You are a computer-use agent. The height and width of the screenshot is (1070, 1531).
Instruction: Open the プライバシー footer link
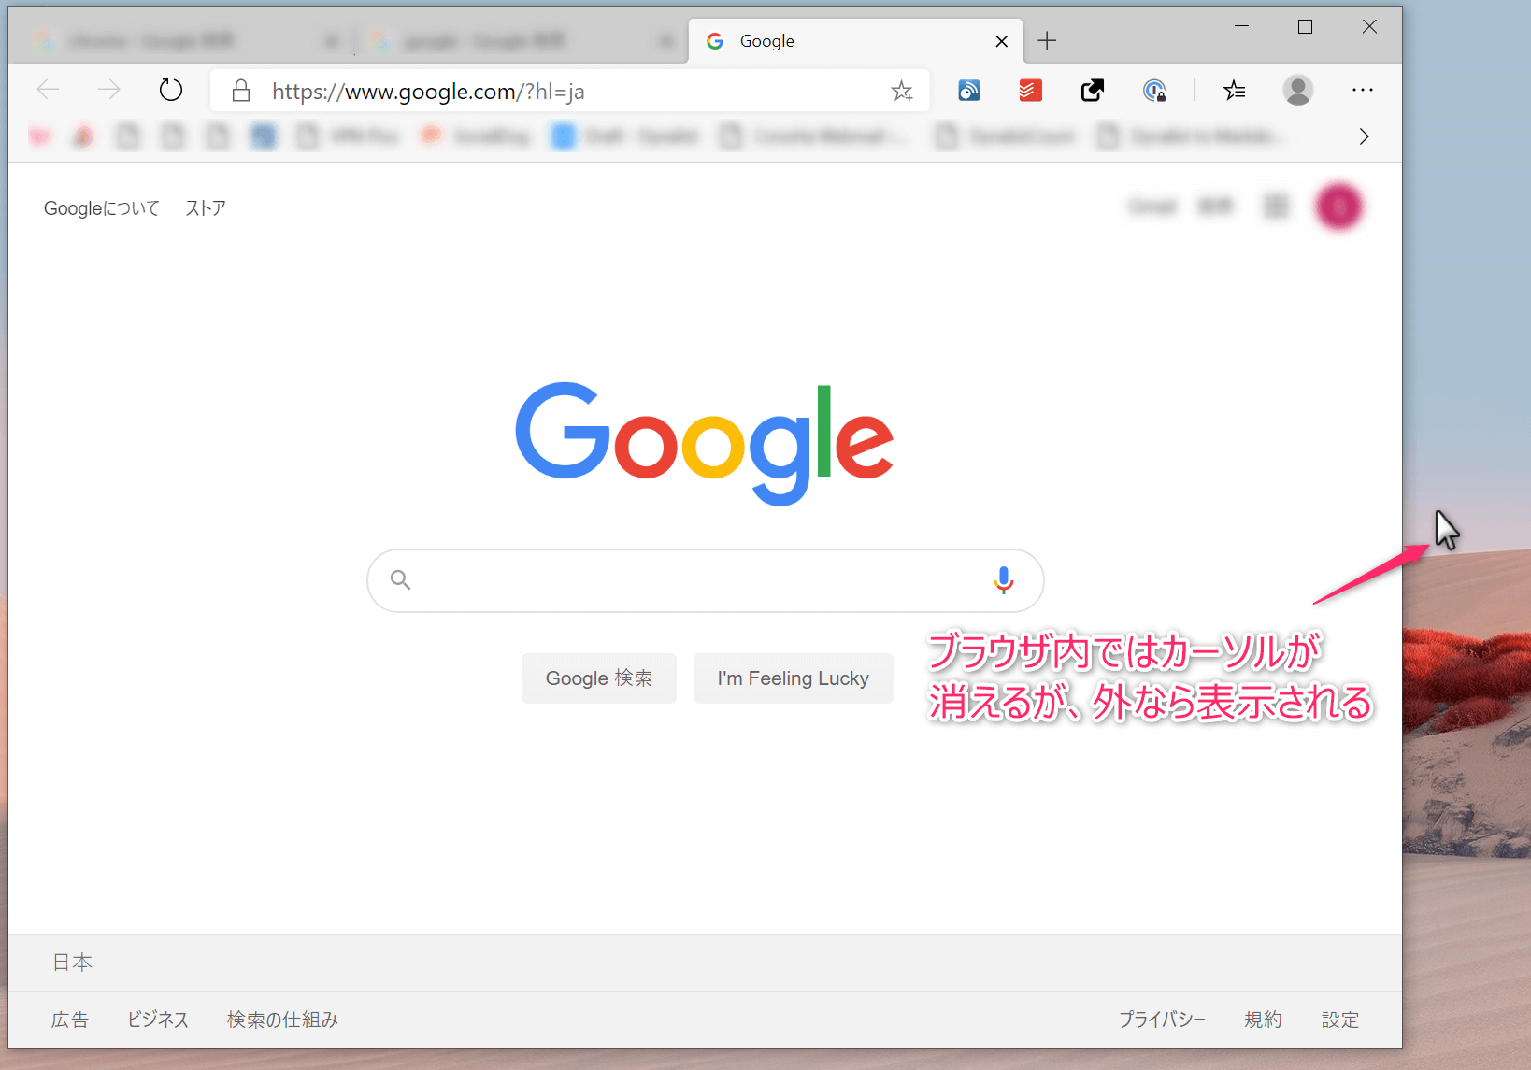(x=1163, y=1020)
